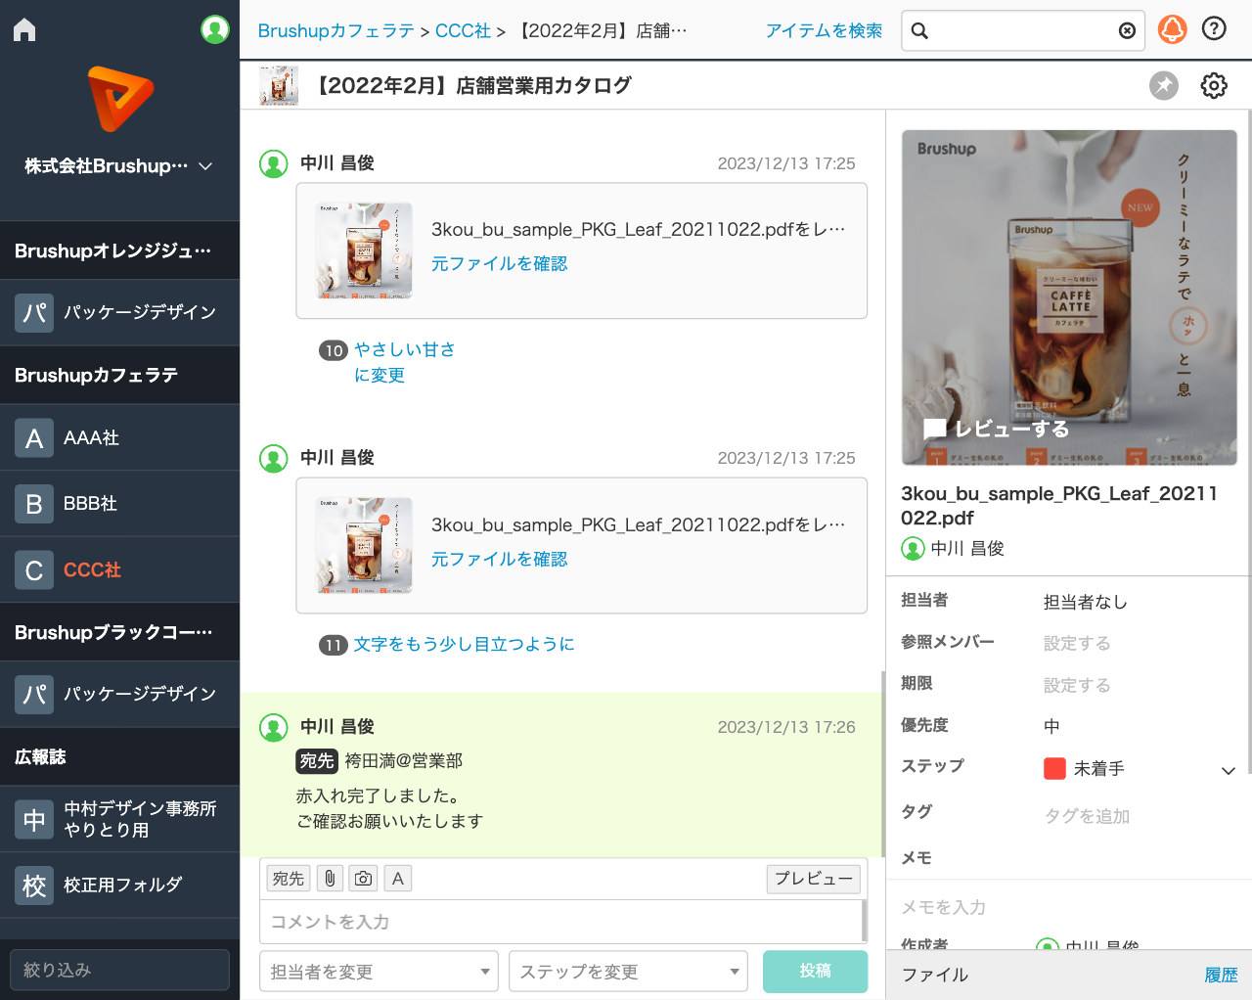
Task: Select the Brushupブラックコーヒー project header
Action: (x=119, y=632)
